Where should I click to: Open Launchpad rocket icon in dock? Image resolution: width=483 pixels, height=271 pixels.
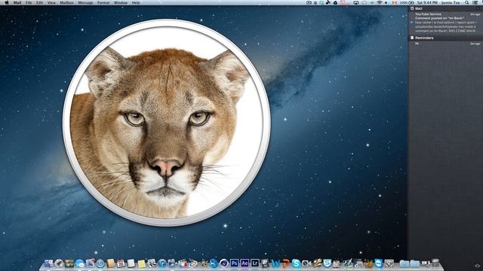[59, 263]
